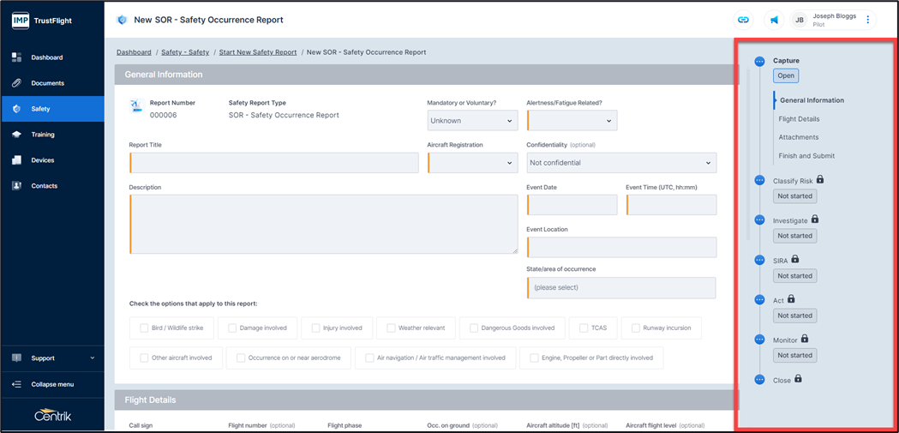This screenshot has height=433, width=899.
Task: Click the Collapse menu arrow icon
Action: click(x=16, y=384)
